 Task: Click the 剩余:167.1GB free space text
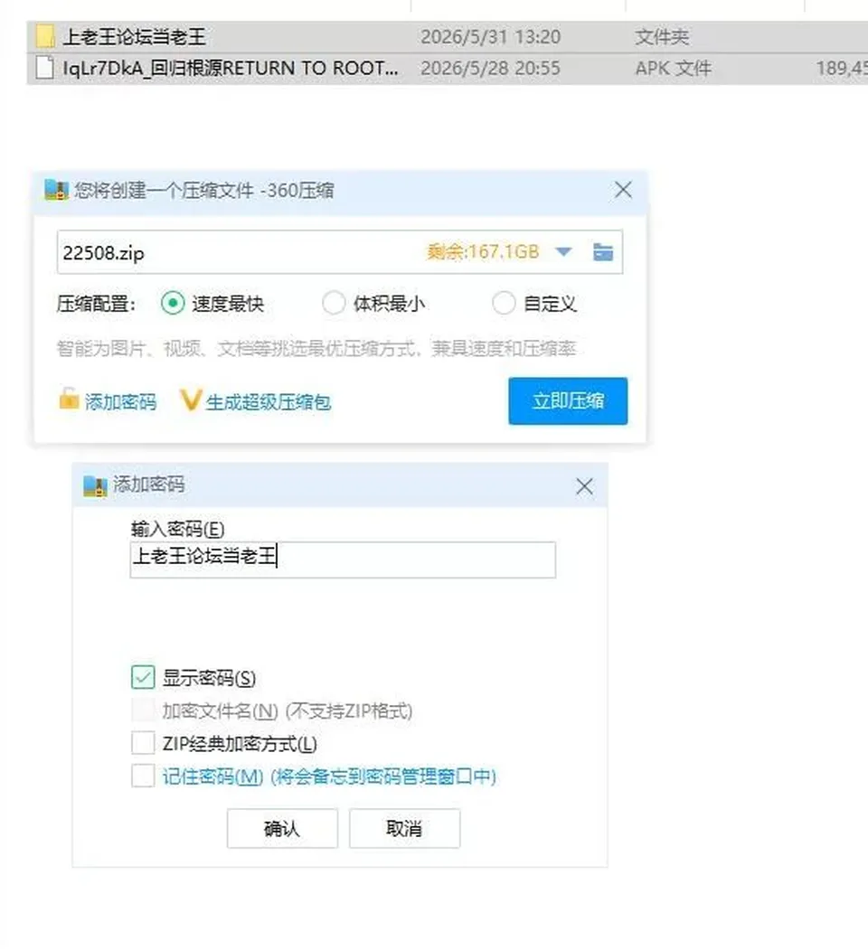[483, 251]
